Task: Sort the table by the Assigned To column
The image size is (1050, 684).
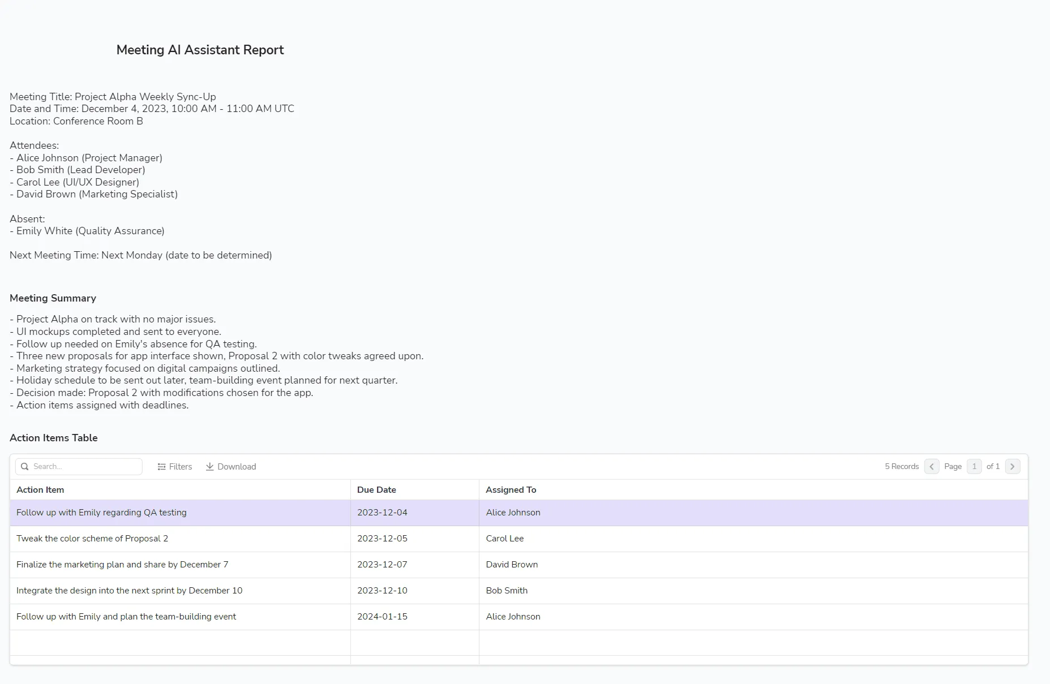Action: [510, 489]
